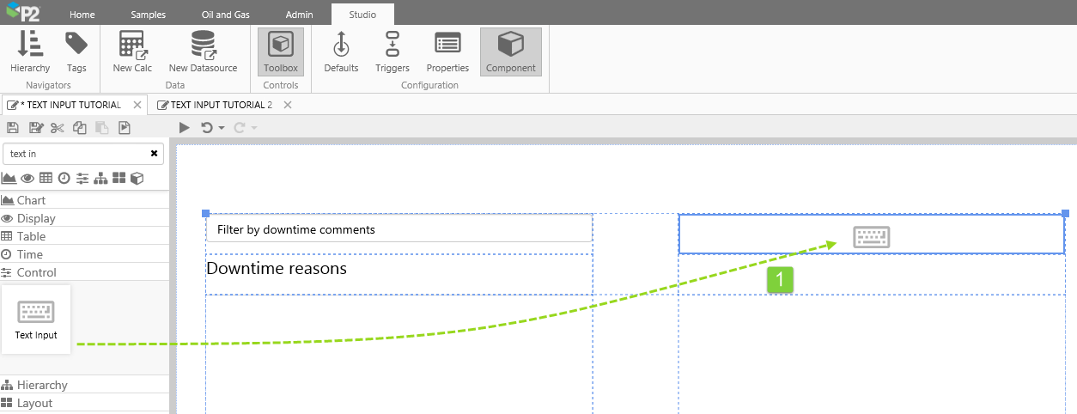Viewport: 1077px width, 414px height.
Task: Toggle the chart category filter icon
Action: [x=9, y=179]
